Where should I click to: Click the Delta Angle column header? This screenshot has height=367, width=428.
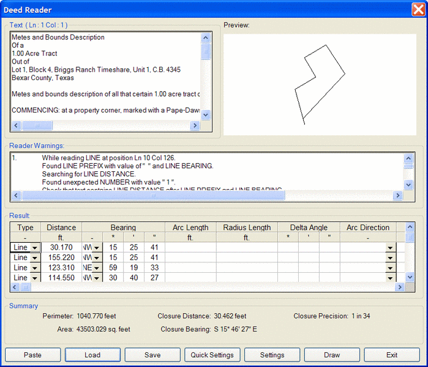309,228
